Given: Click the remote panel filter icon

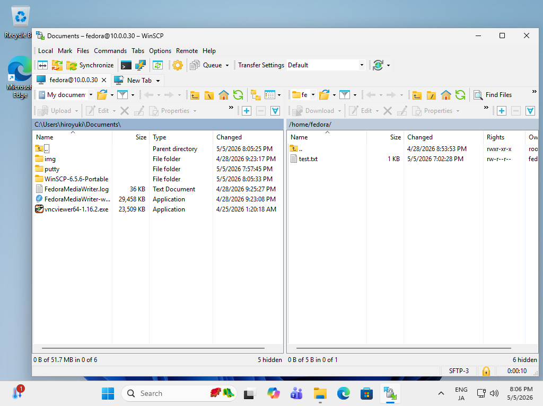Looking at the screenshot, I should [x=345, y=95].
